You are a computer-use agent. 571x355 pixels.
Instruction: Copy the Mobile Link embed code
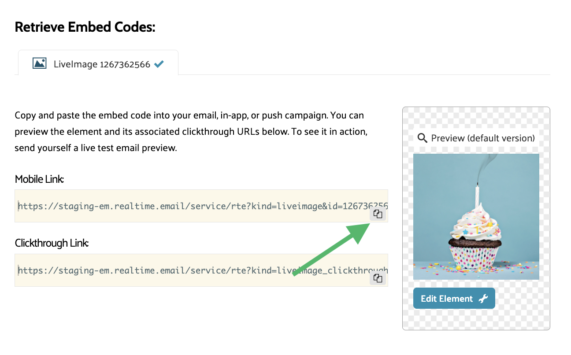click(378, 214)
